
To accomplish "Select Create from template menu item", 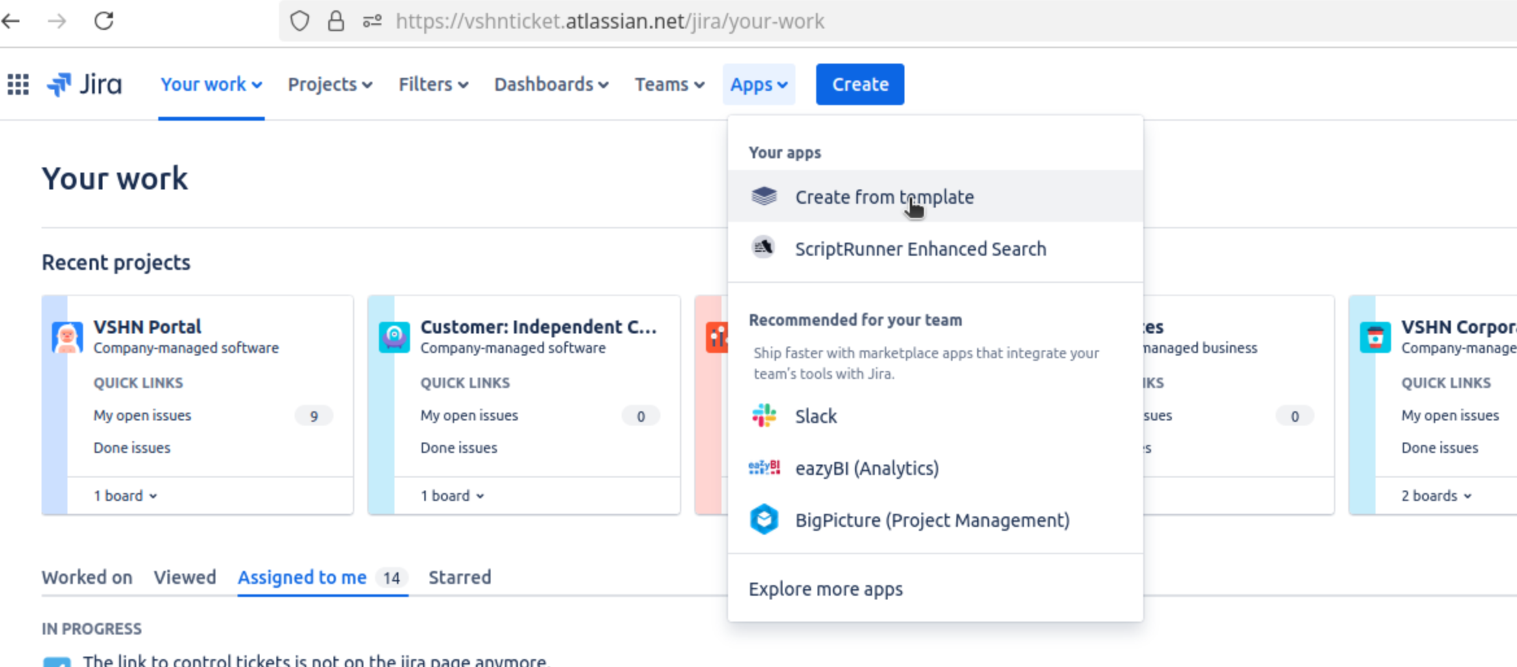I will [935, 197].
